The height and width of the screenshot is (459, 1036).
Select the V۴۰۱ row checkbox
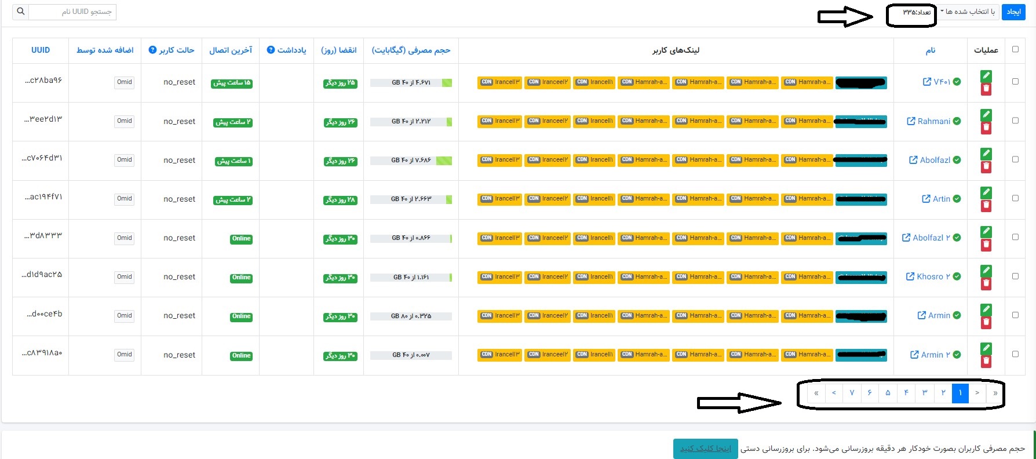(x=1015, y=82)
